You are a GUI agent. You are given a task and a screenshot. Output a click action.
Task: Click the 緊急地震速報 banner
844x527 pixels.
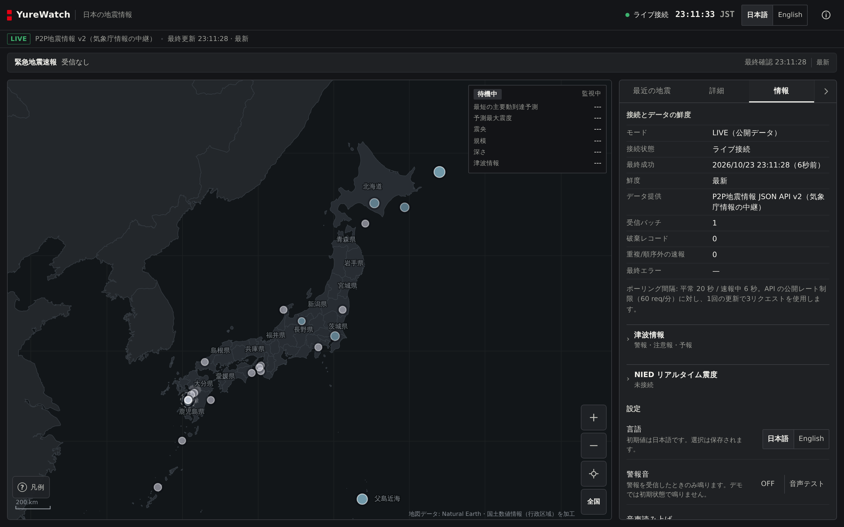coord(422,62)
